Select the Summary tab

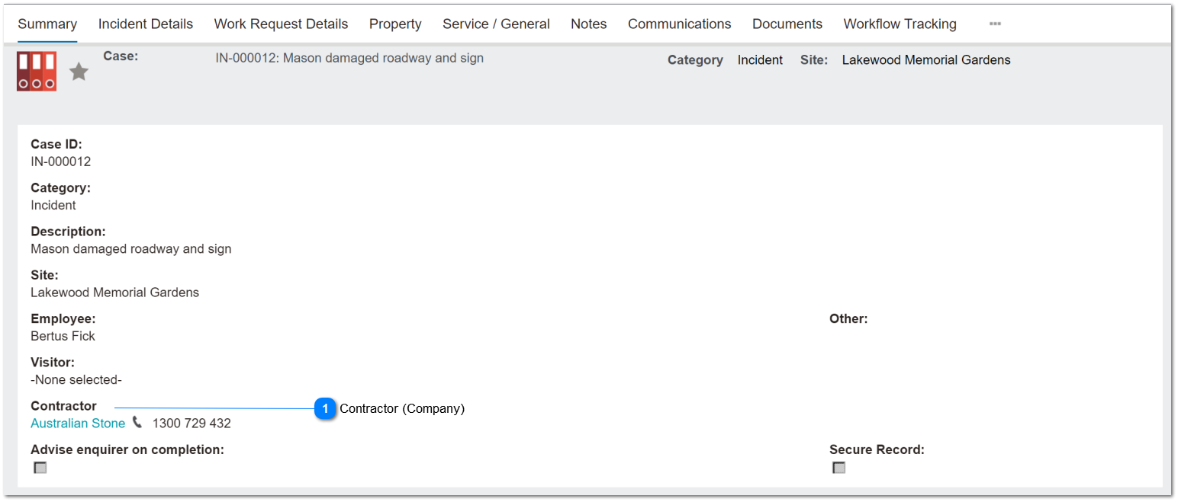(47, 24)
